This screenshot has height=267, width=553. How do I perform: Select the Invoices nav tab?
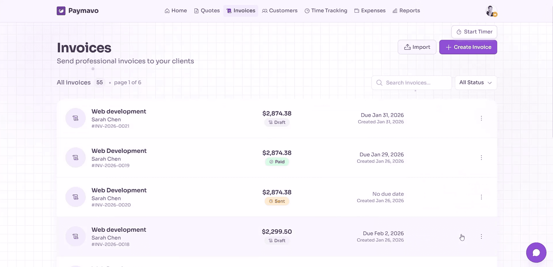point(241,11)
